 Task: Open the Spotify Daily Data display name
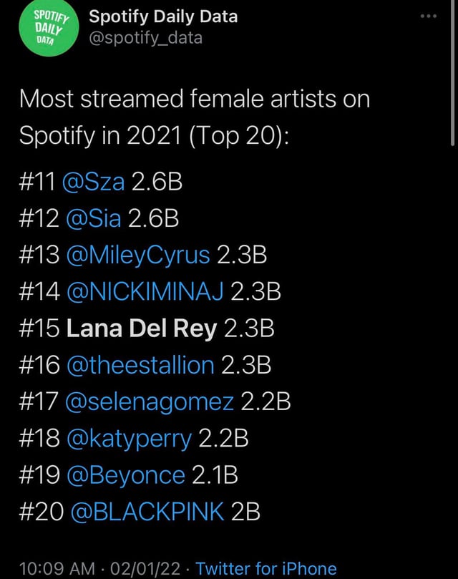[163, 17]
